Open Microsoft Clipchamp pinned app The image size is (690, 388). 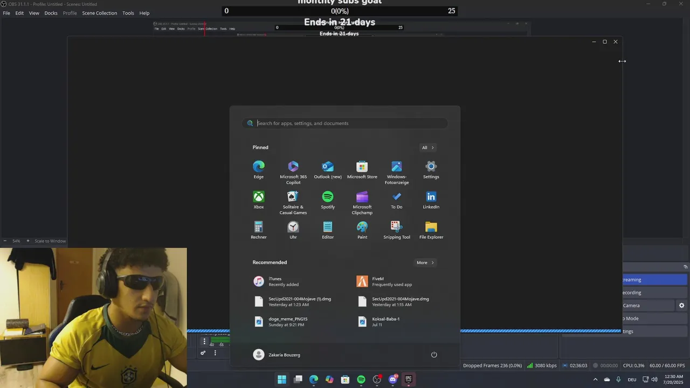coord(362,203)
